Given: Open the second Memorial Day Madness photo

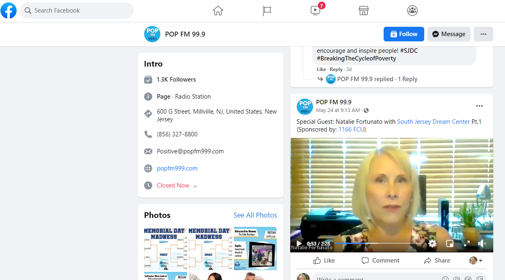Looking at the screenshot, I should 210,249.
